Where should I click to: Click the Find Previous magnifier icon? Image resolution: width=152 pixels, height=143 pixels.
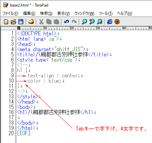(92, 22)
